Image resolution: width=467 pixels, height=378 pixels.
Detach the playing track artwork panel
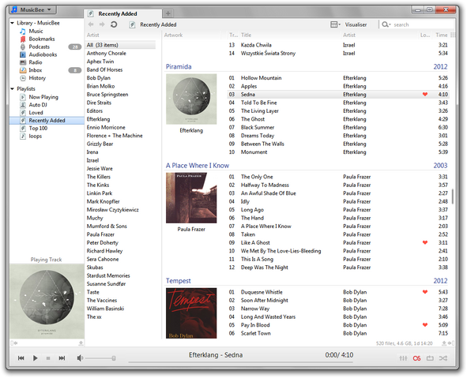click(x=81, y=343)
